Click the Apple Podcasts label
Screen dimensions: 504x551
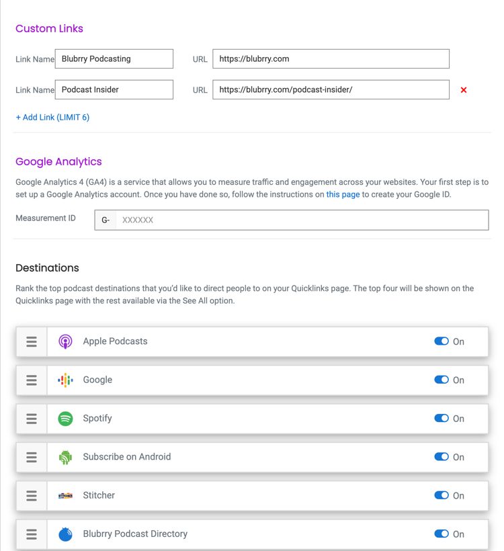(116, 341)
